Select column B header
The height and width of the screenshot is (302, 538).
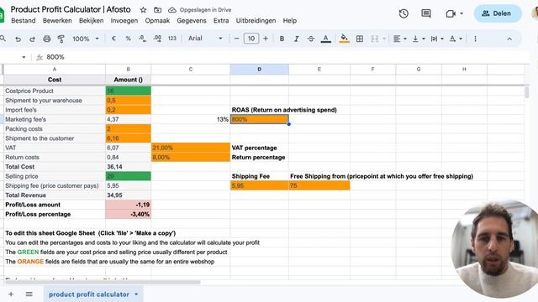[x=128, y=69]
